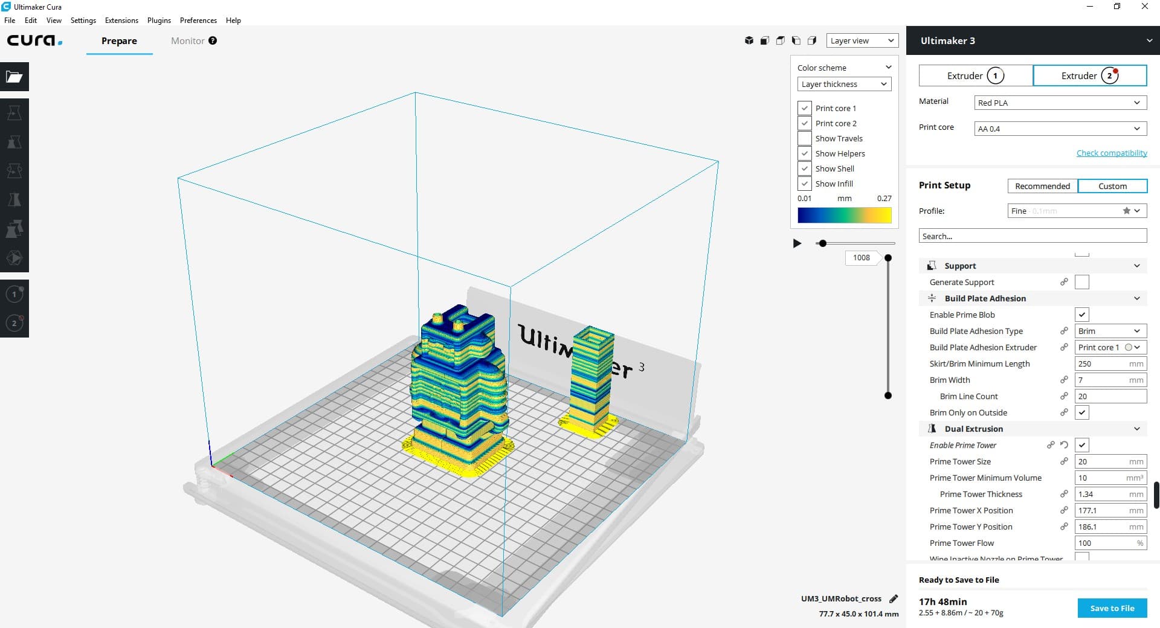Select the Extruder 2 tab
Image resolution: width=1160 pixels, height=628 pixels.
click(x=1090, y=75)
